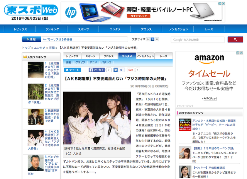247x179 pixels.
Task: Click the Twitter ツイート button
Action: click(x=73, y=70)
